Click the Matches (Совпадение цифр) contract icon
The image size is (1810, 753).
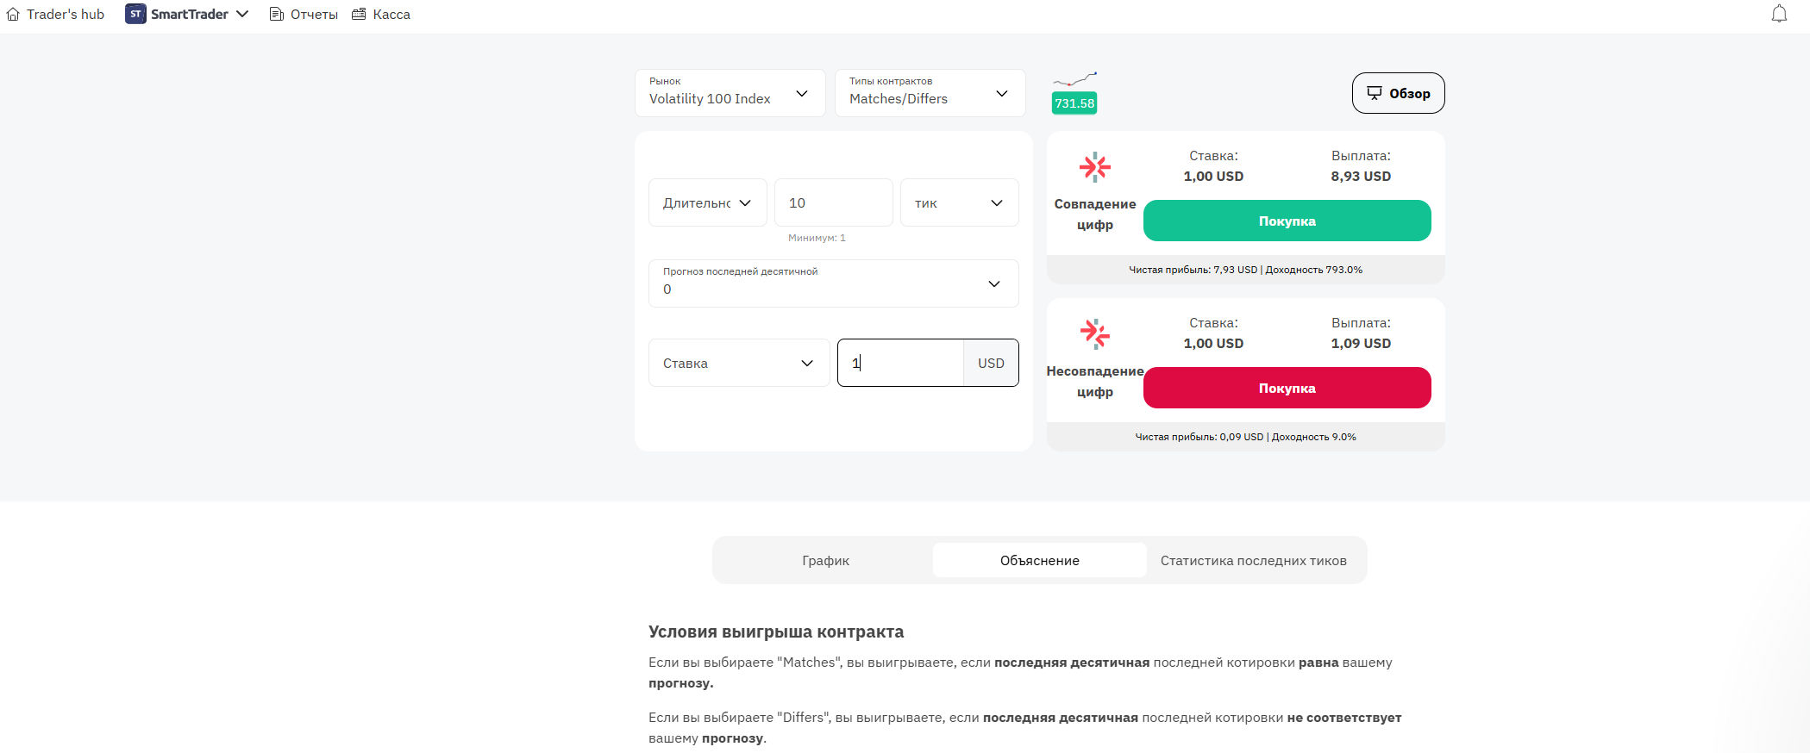pos(1094,167)
